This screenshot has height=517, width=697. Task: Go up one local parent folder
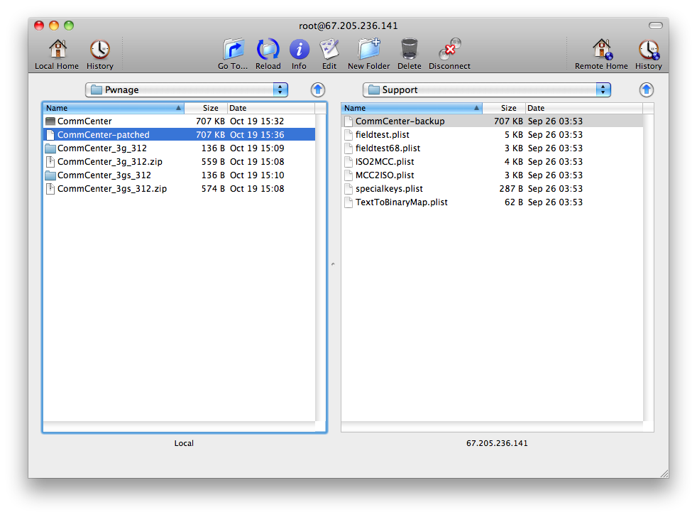[x=318, y=89]
